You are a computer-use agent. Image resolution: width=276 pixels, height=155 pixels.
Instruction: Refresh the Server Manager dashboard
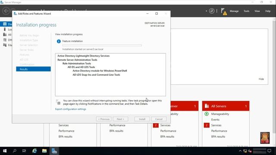[212, 11]
